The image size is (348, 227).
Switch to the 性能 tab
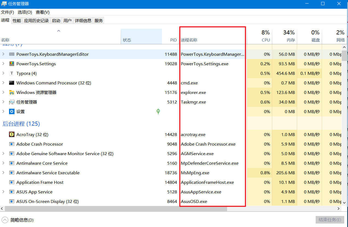click(17, 20)
